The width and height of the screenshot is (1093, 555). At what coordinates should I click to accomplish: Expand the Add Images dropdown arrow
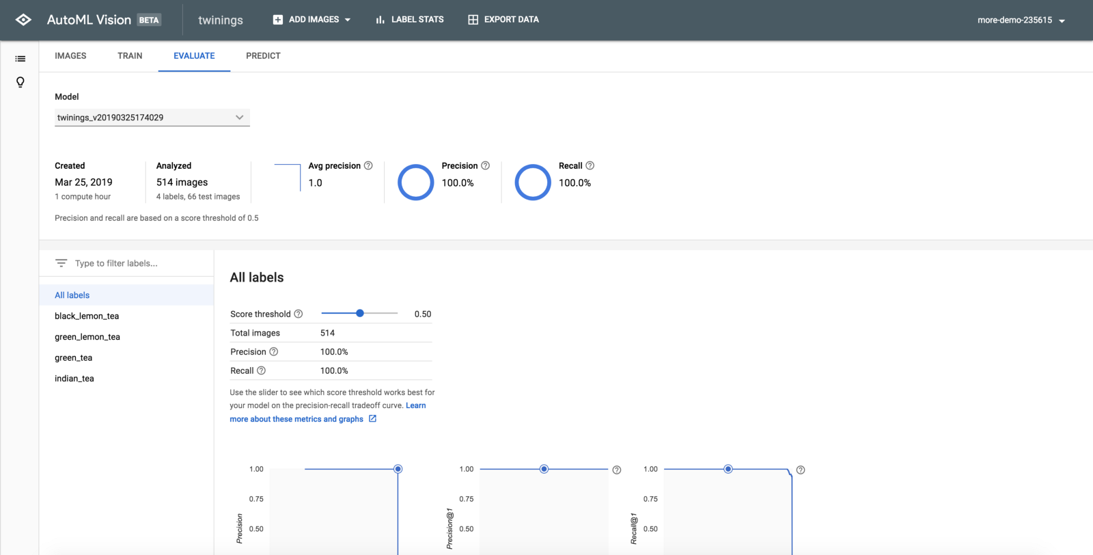click(348, 20)
